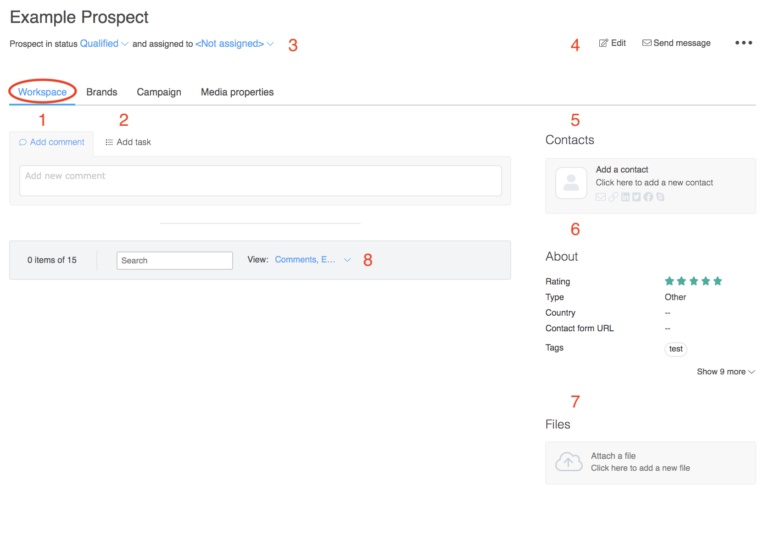Click Send message
The height and width of the screenshot is (535, 781).
[x=676, y=43]
